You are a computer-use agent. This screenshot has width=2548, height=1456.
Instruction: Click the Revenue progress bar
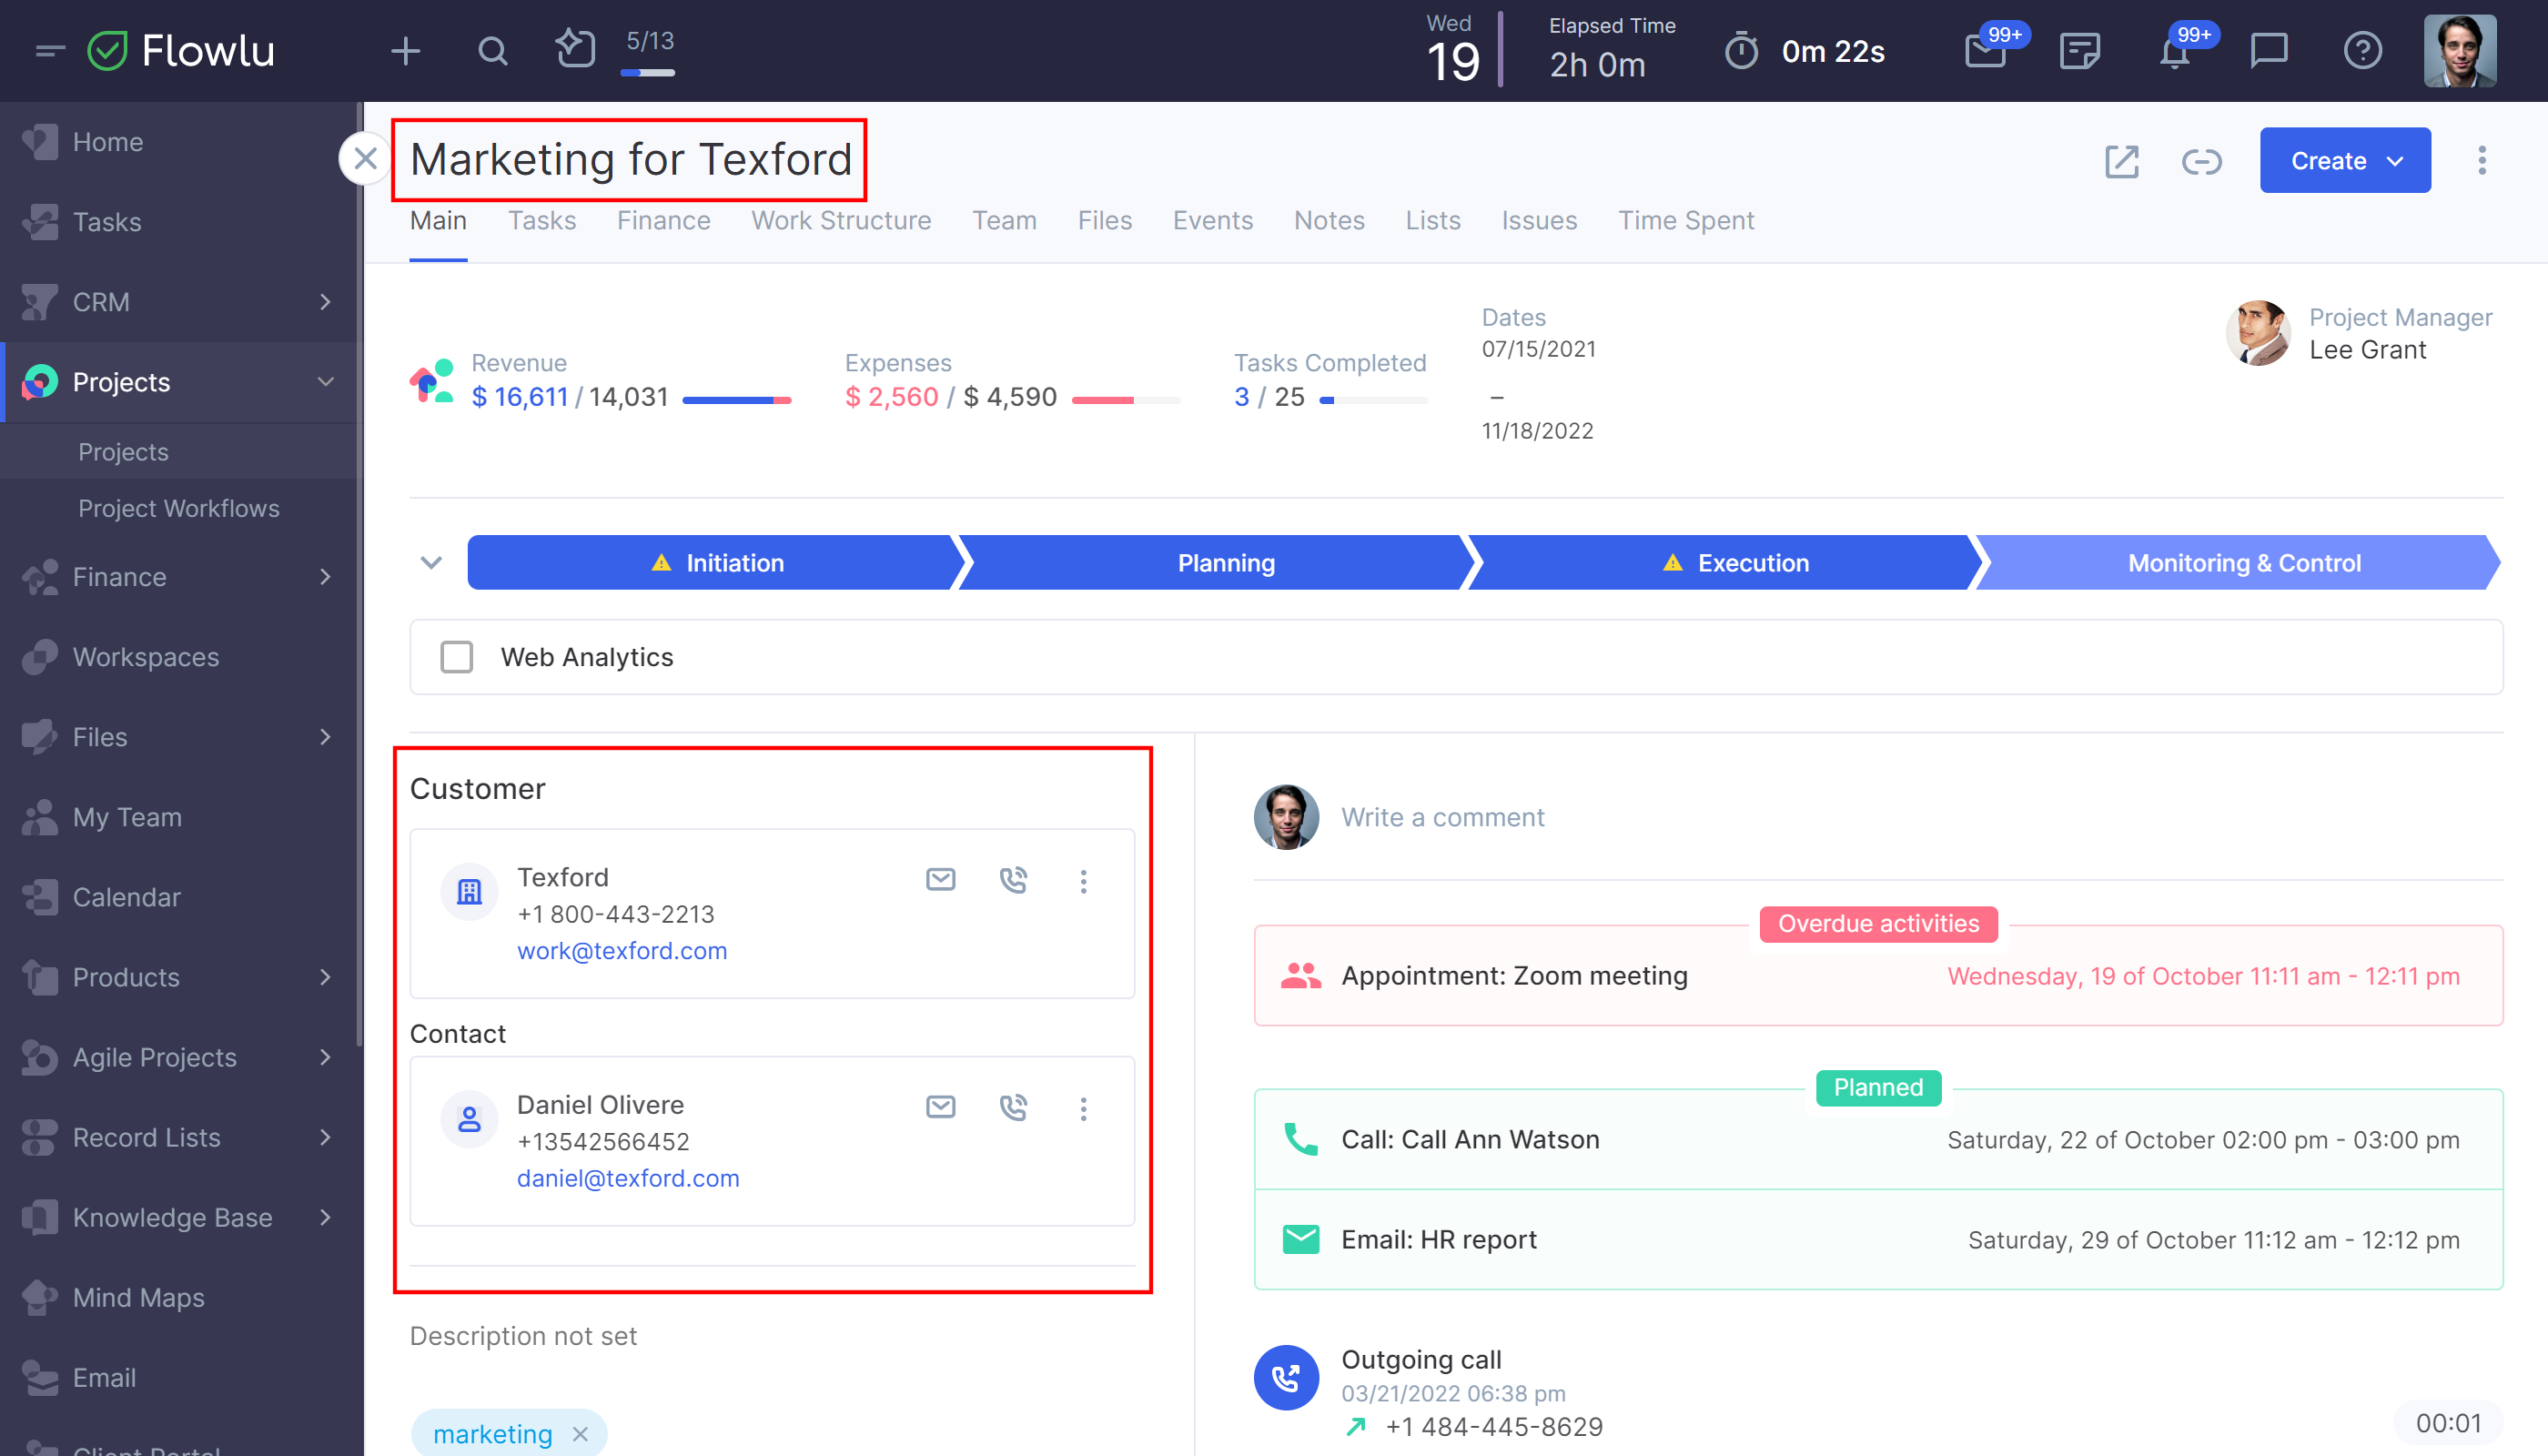point(737,399)
